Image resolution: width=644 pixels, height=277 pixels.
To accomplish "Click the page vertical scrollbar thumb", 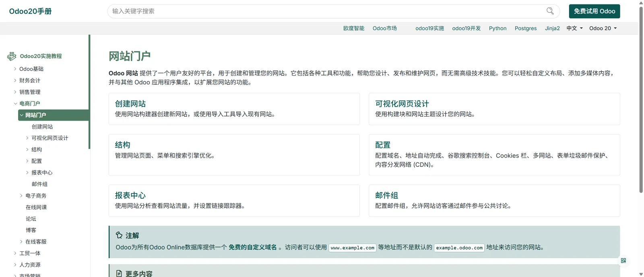I will [641, 100].
